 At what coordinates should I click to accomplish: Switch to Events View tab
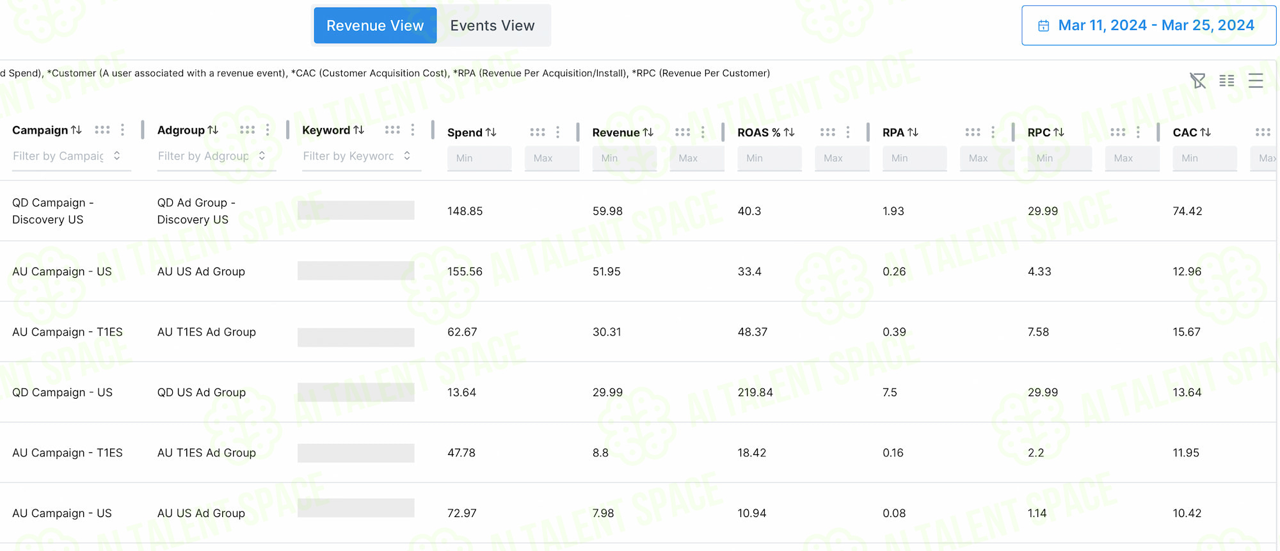(x=492, y=26)
